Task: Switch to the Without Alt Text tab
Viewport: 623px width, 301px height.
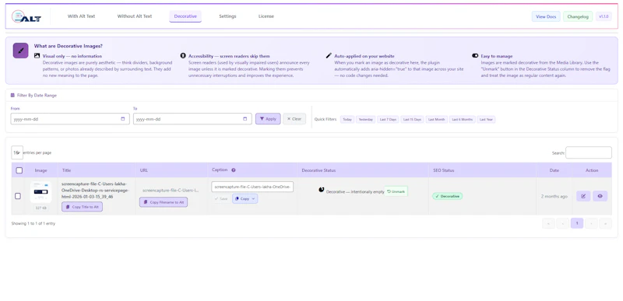Action: [x=135, y=16]
